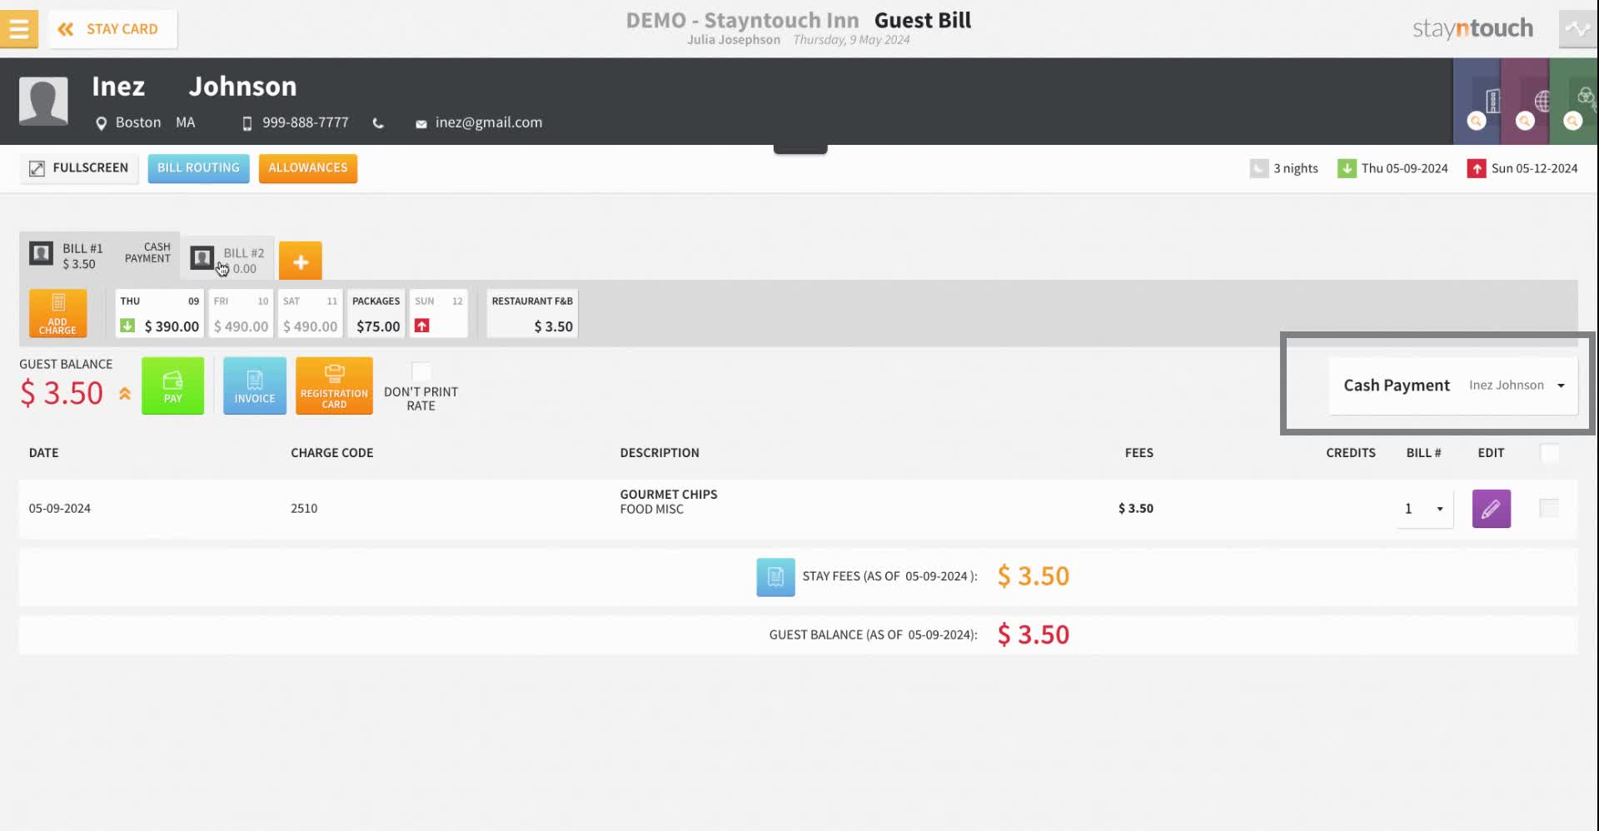Search travel agent card on purple panel

click(1525, 122)
